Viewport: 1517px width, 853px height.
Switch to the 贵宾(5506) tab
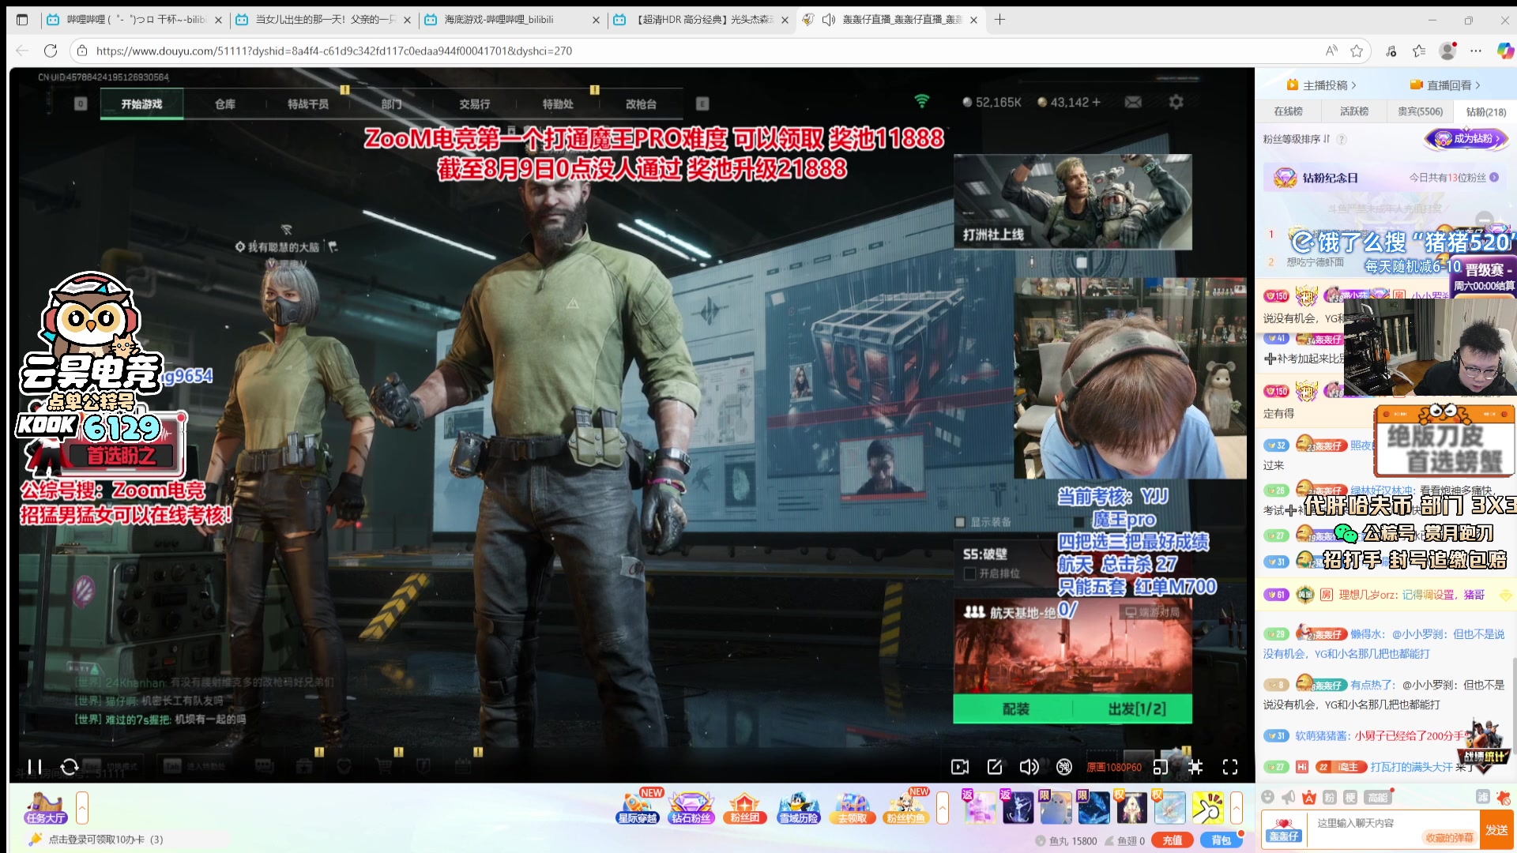[x=1420, y=111]
